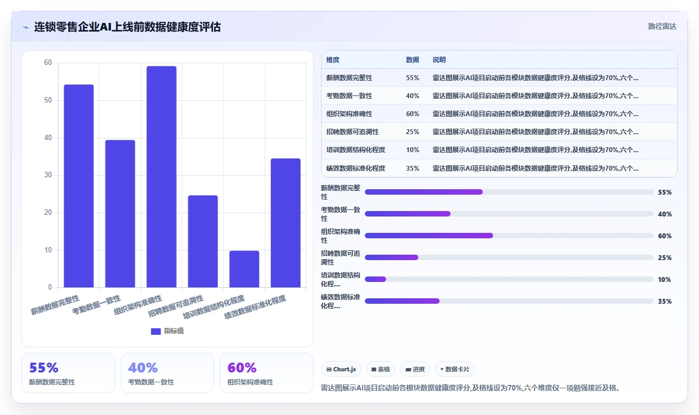Click the 组织架构准确性 bar in chart
The image size is (699, 415).
pyautogui.click(x=162, y=177)
